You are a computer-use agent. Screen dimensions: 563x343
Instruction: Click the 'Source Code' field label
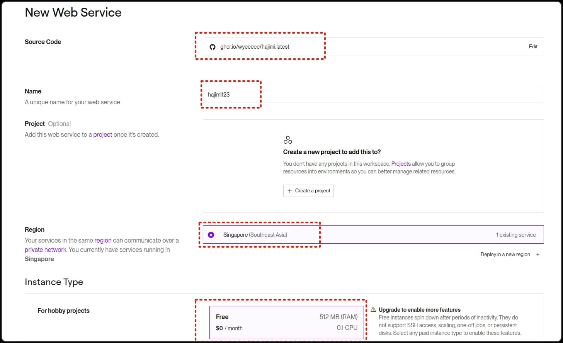43,42
